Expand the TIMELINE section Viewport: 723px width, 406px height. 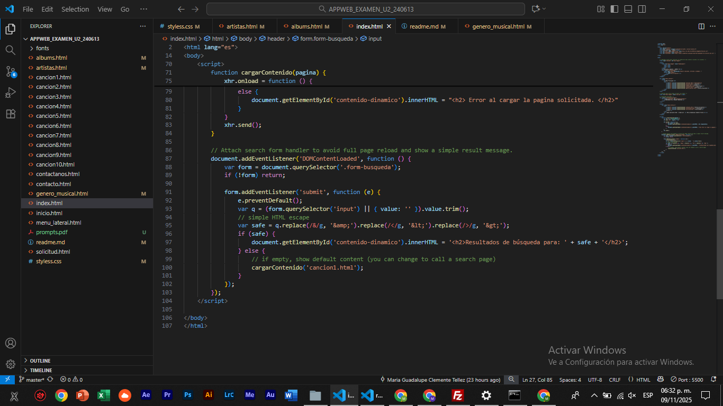tap(41, 370)
